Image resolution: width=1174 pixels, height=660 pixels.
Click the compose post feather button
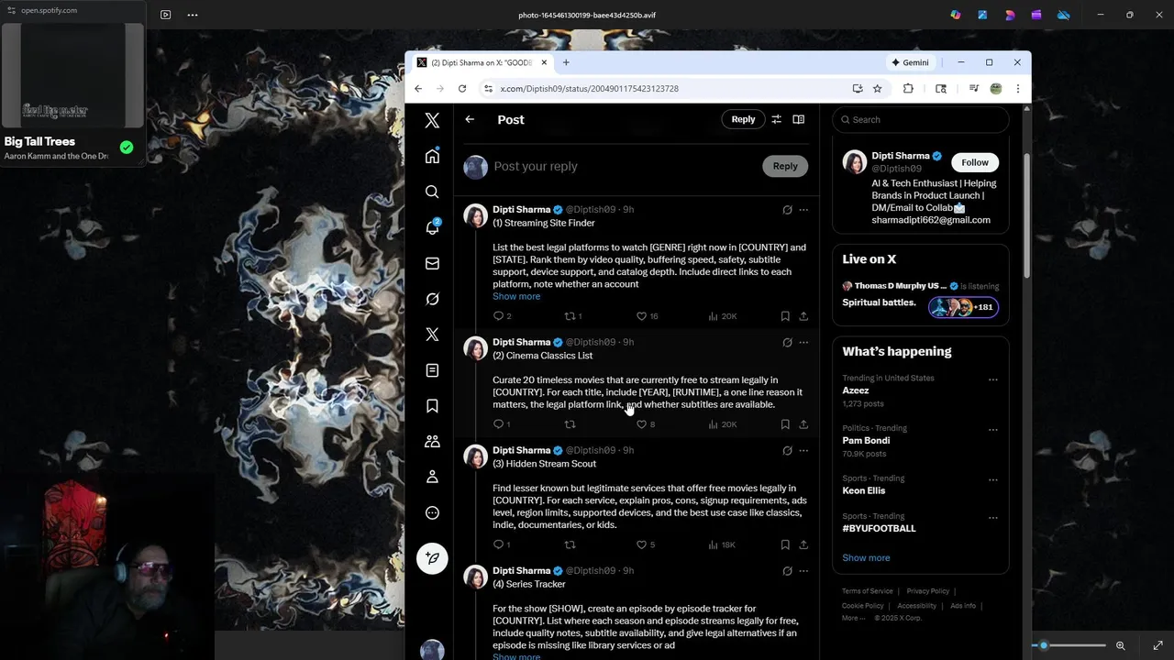(x=432, y=558)
